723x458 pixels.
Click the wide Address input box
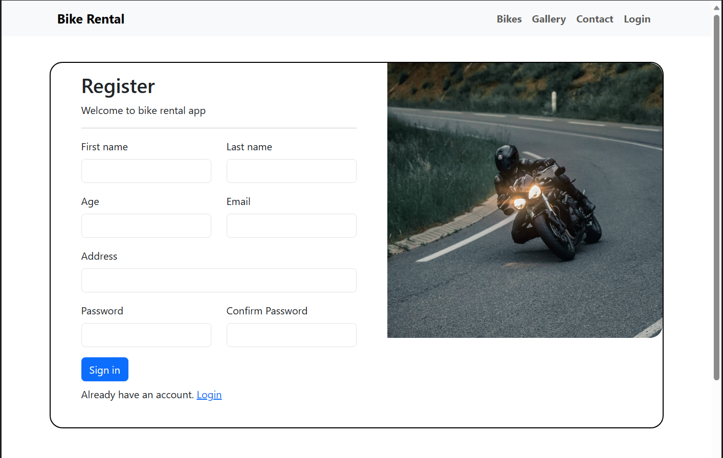pyautogui.click(x=219, y=280)
